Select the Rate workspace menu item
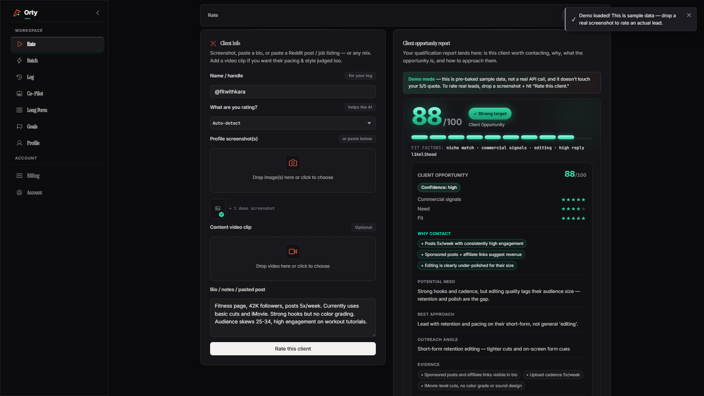Viewport: 704px width, 396px height. point(58,44)
